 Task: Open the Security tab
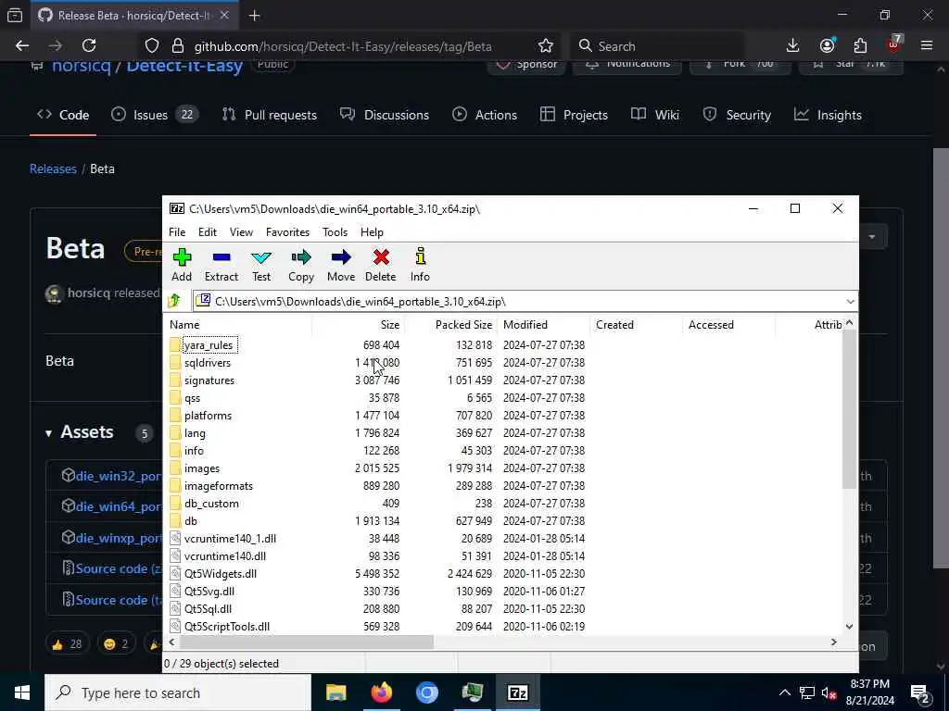tap(737, 115)
